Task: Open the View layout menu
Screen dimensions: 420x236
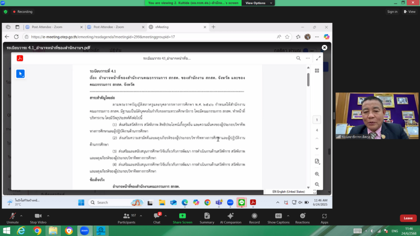Action: click(410, 11)
